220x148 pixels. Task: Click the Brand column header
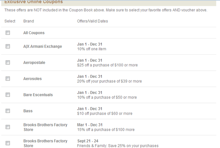(x=29, y=21)
